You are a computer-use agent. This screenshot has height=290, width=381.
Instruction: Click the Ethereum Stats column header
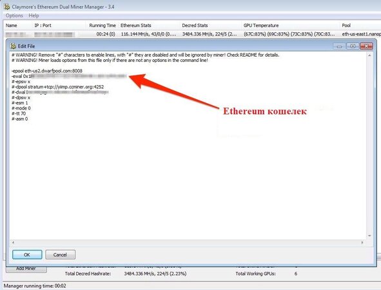[x=135, y=26]
